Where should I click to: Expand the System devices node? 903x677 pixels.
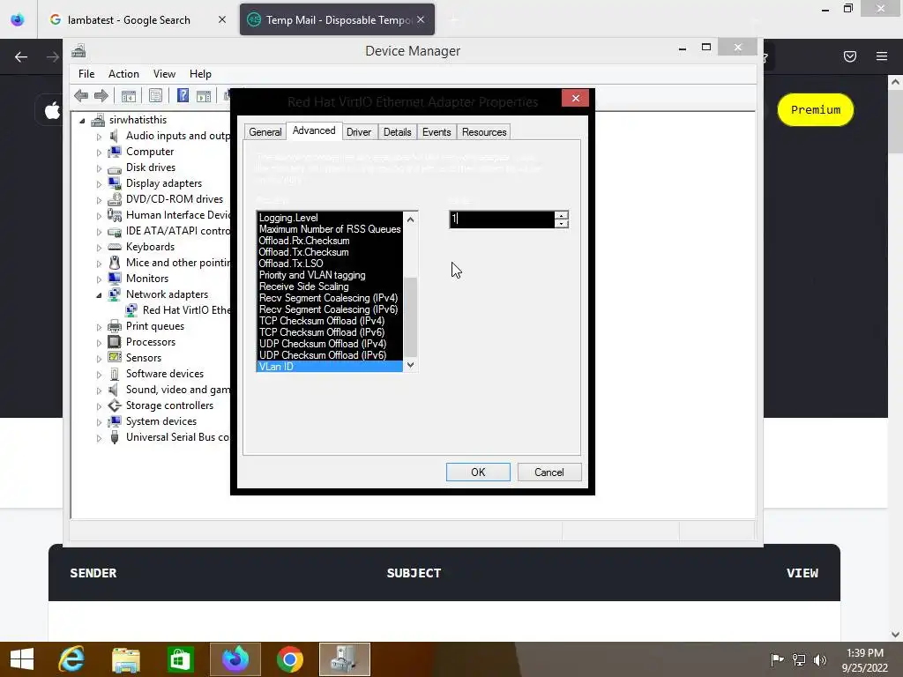coord(99,422)
